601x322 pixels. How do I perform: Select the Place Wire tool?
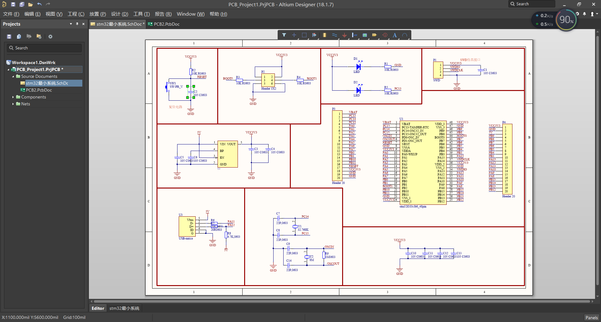(x=335, y=35)
